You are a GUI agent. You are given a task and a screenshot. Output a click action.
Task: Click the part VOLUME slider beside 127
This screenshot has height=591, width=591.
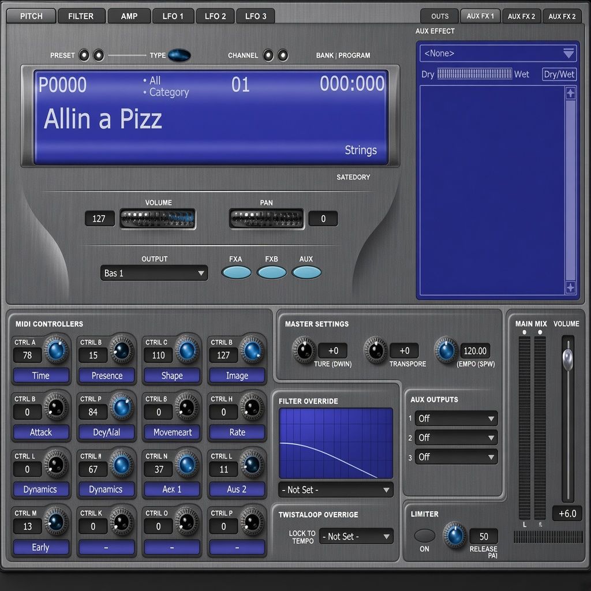click(158, 219)
